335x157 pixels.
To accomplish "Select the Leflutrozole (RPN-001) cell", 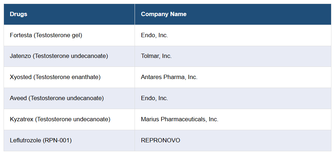I will pos(41,141).
